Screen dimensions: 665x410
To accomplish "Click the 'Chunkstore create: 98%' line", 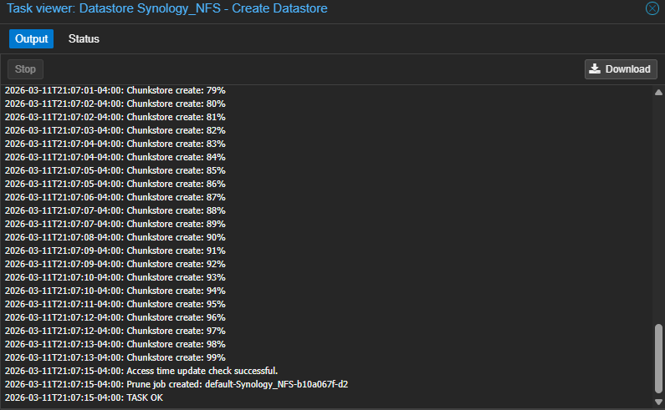I will 115,344.
